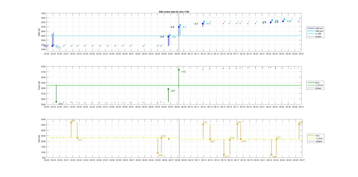Click the '-589' roll data label
The height and width of the screenshot is (177, 358).
274,157
